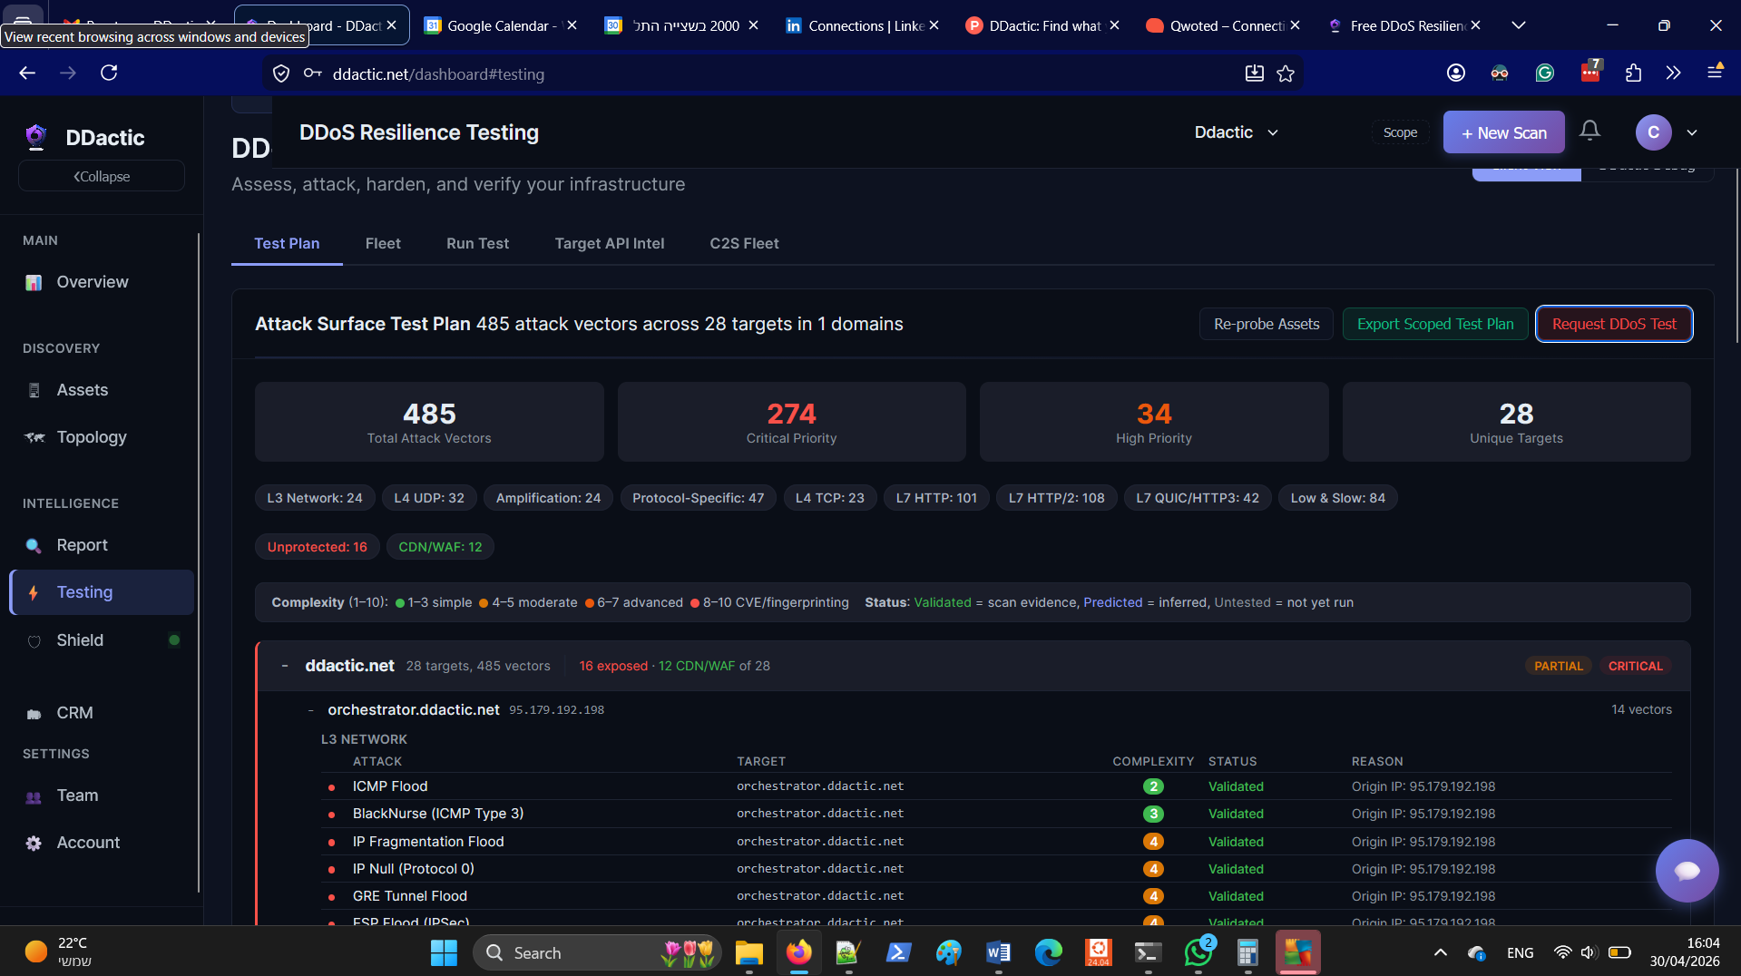Click the Scope button

click(1400, 132)
